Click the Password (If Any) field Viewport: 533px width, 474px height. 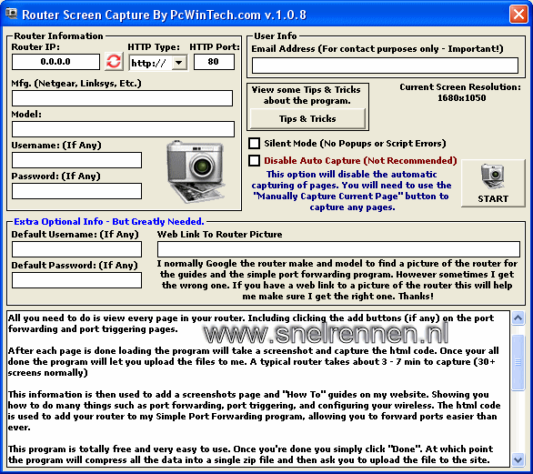(76, 191)
